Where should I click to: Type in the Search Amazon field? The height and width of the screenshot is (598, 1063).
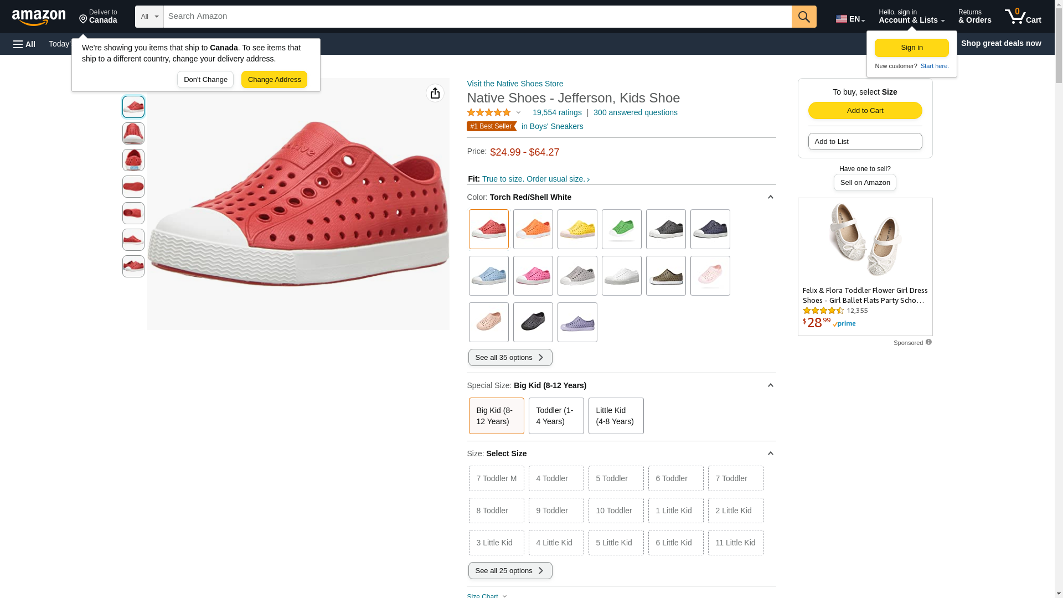[477, 17]
